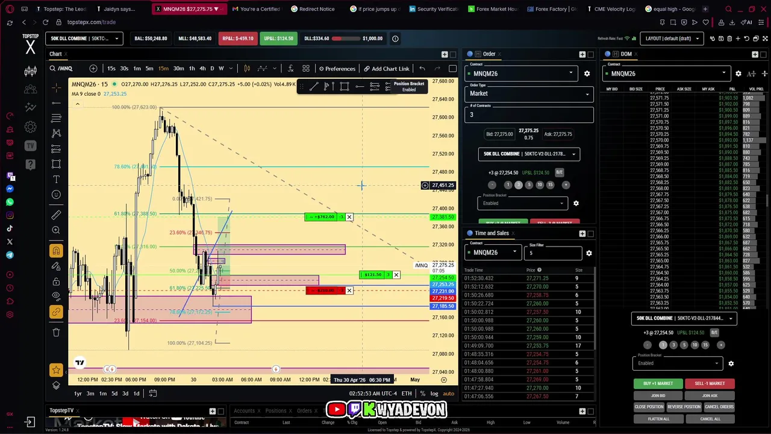Viewport: 771px width, 434px height.
Task: Click the info icon beside the $1,000.00 limit
Action: [x=395, y=39]
